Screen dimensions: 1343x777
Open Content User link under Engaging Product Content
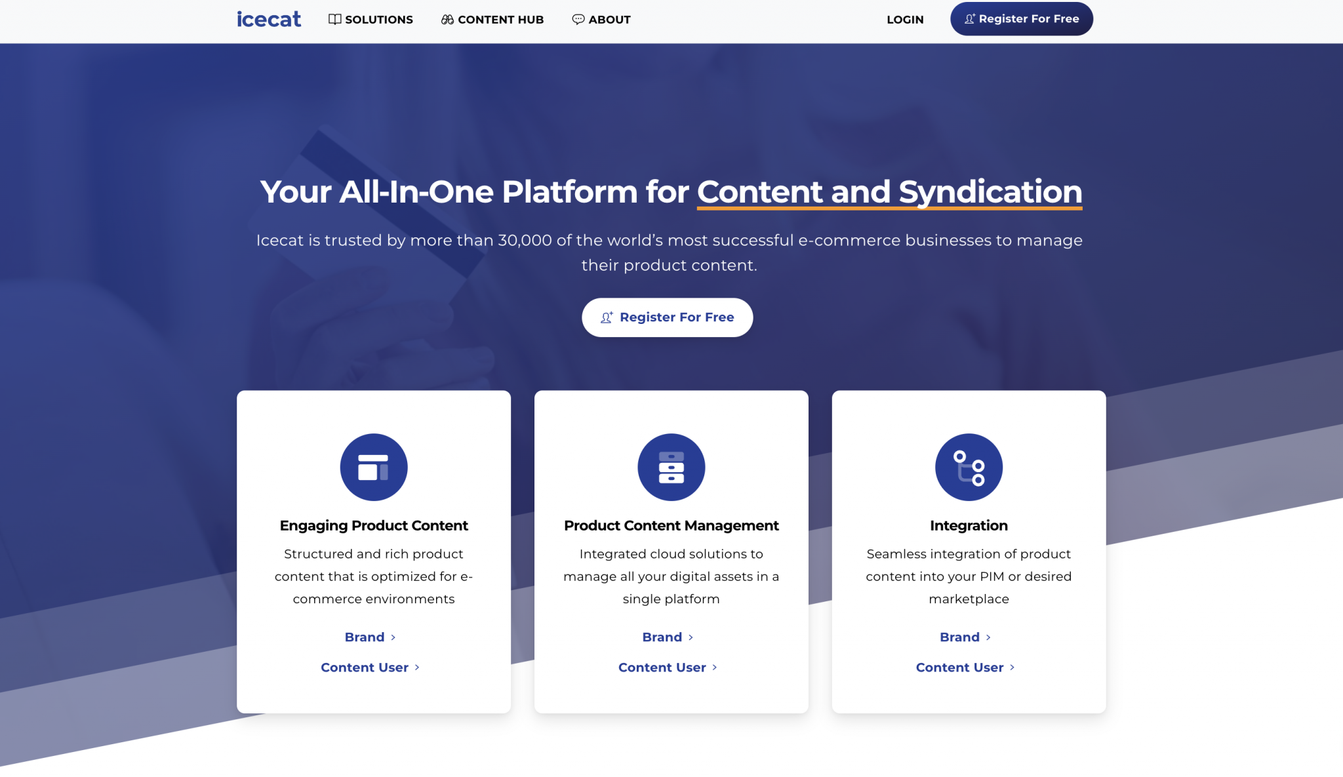point(371,667)
